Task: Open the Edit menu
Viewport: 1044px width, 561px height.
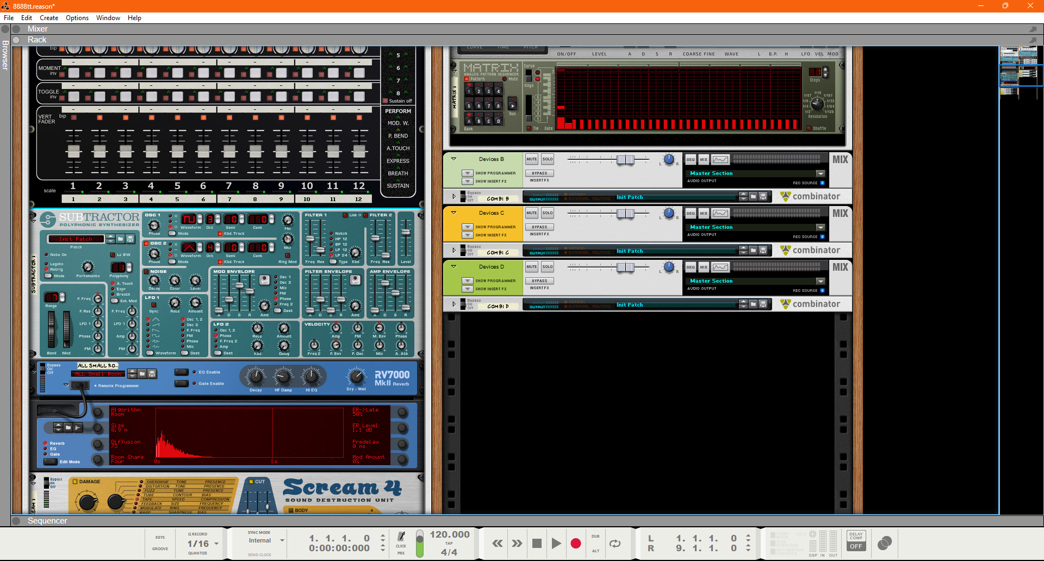Action: tap(27, 18)
